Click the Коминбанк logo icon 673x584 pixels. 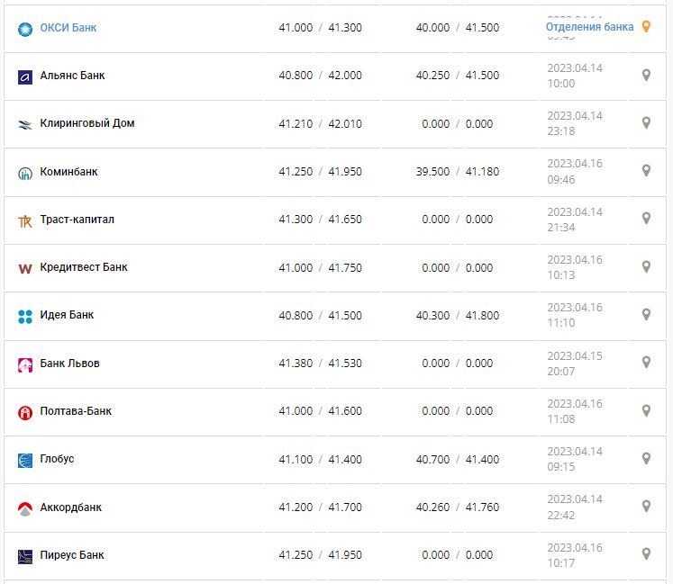coord(25,173)
